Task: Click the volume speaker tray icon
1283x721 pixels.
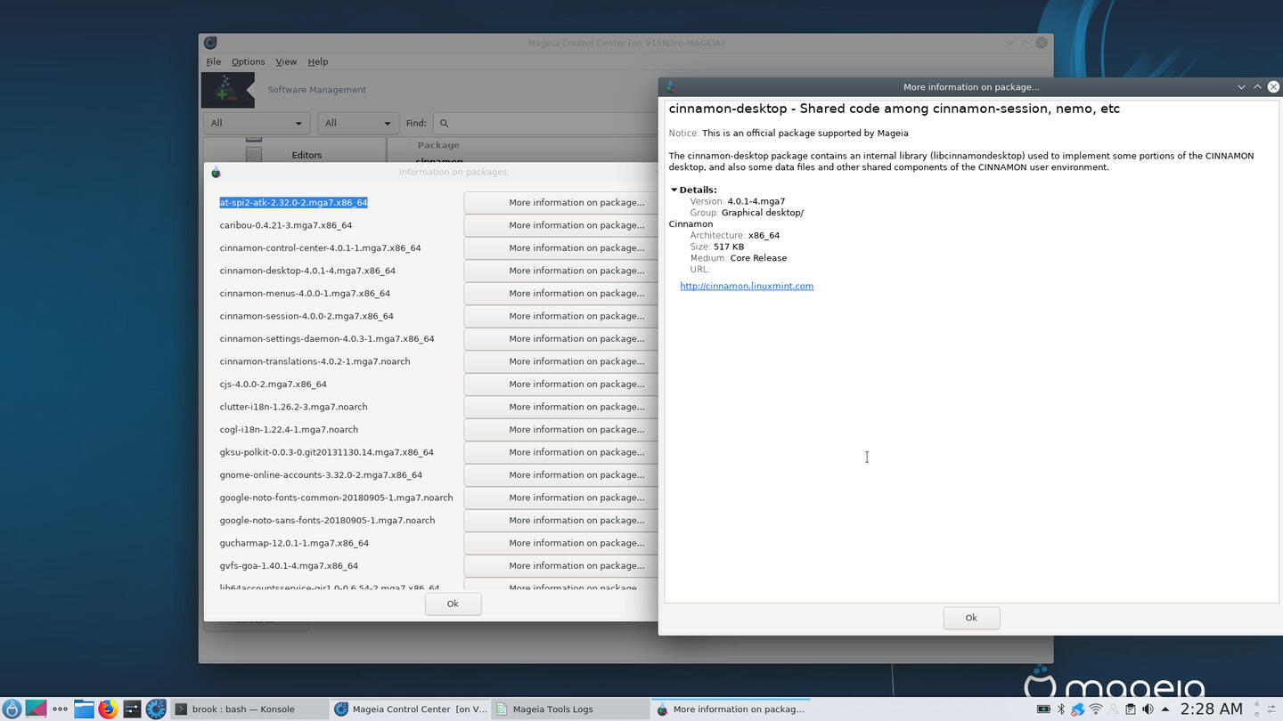Action: coord(1148,709)
